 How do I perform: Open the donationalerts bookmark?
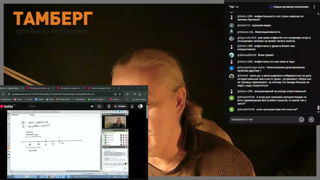(63, 99)
